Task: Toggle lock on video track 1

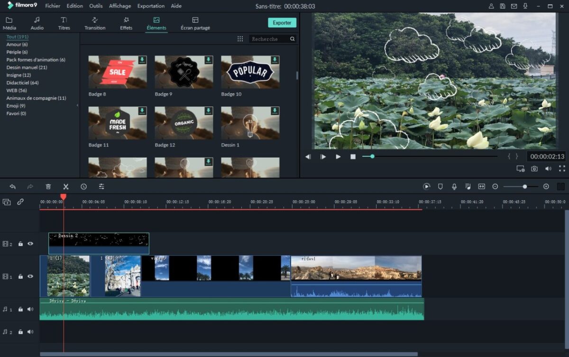Action: (20, 277)
